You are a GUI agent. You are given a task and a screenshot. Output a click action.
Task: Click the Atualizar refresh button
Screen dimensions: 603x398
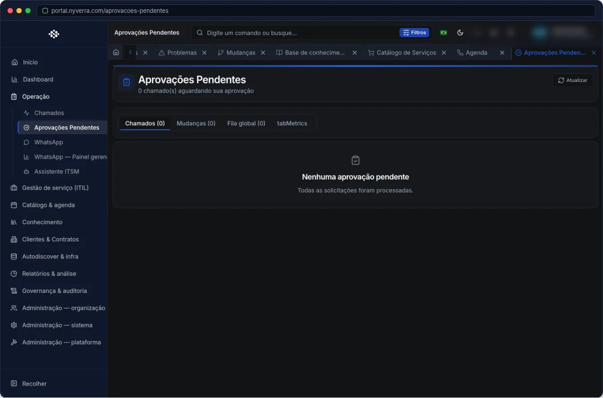point(572,80)
